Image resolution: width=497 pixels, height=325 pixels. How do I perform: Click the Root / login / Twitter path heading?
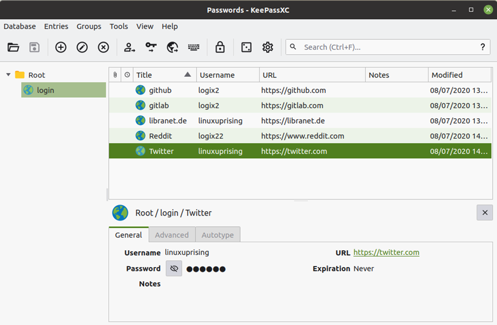coord(173,213)
